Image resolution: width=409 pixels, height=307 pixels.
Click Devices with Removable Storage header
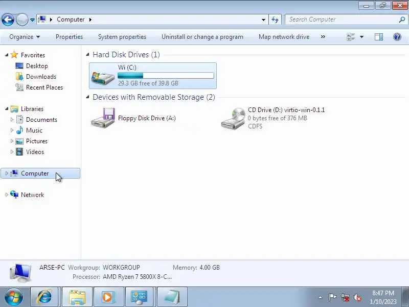pyautogui.click(x=154, y=97)
